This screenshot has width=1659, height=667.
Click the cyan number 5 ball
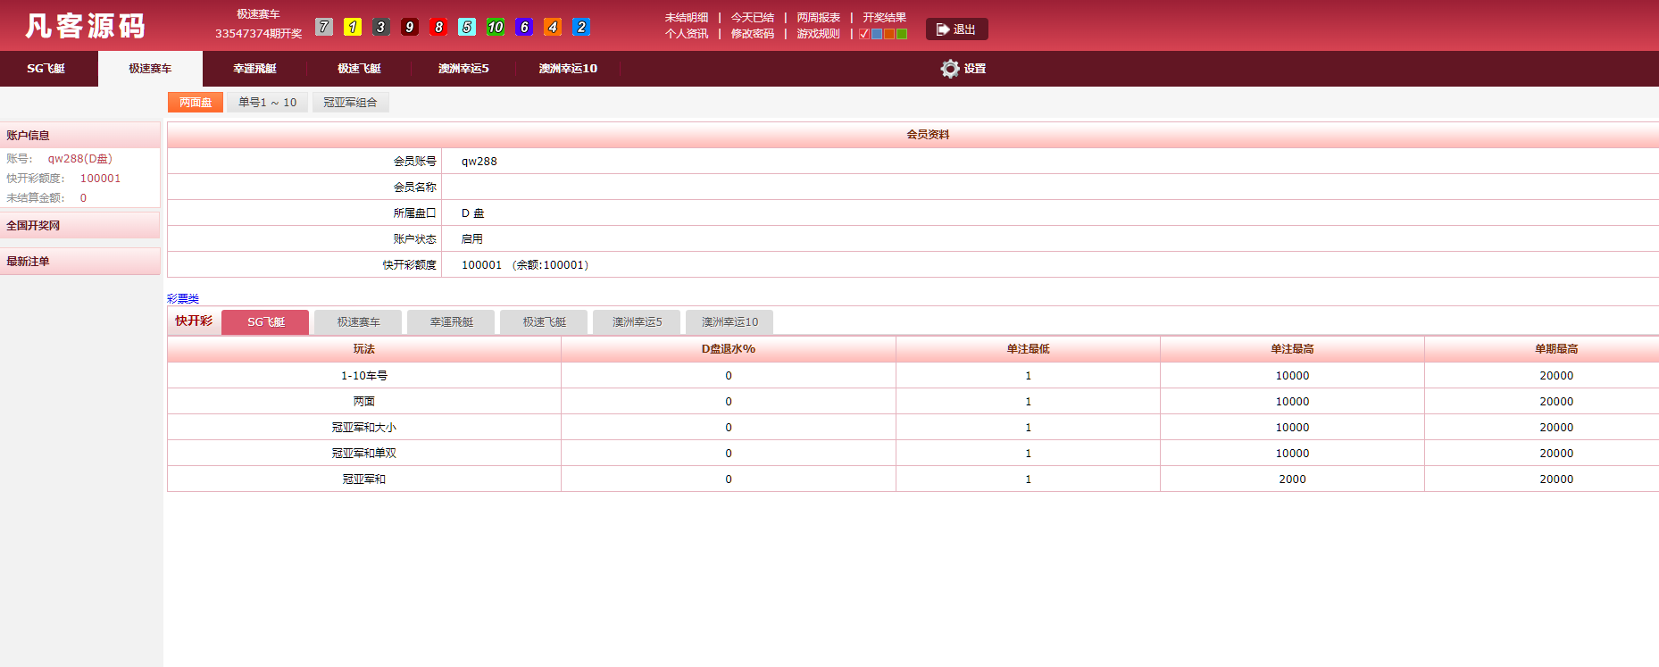pos(467,27)
